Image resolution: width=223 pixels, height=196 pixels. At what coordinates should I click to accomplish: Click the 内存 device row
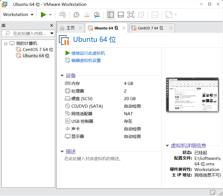tap(112, 83)
